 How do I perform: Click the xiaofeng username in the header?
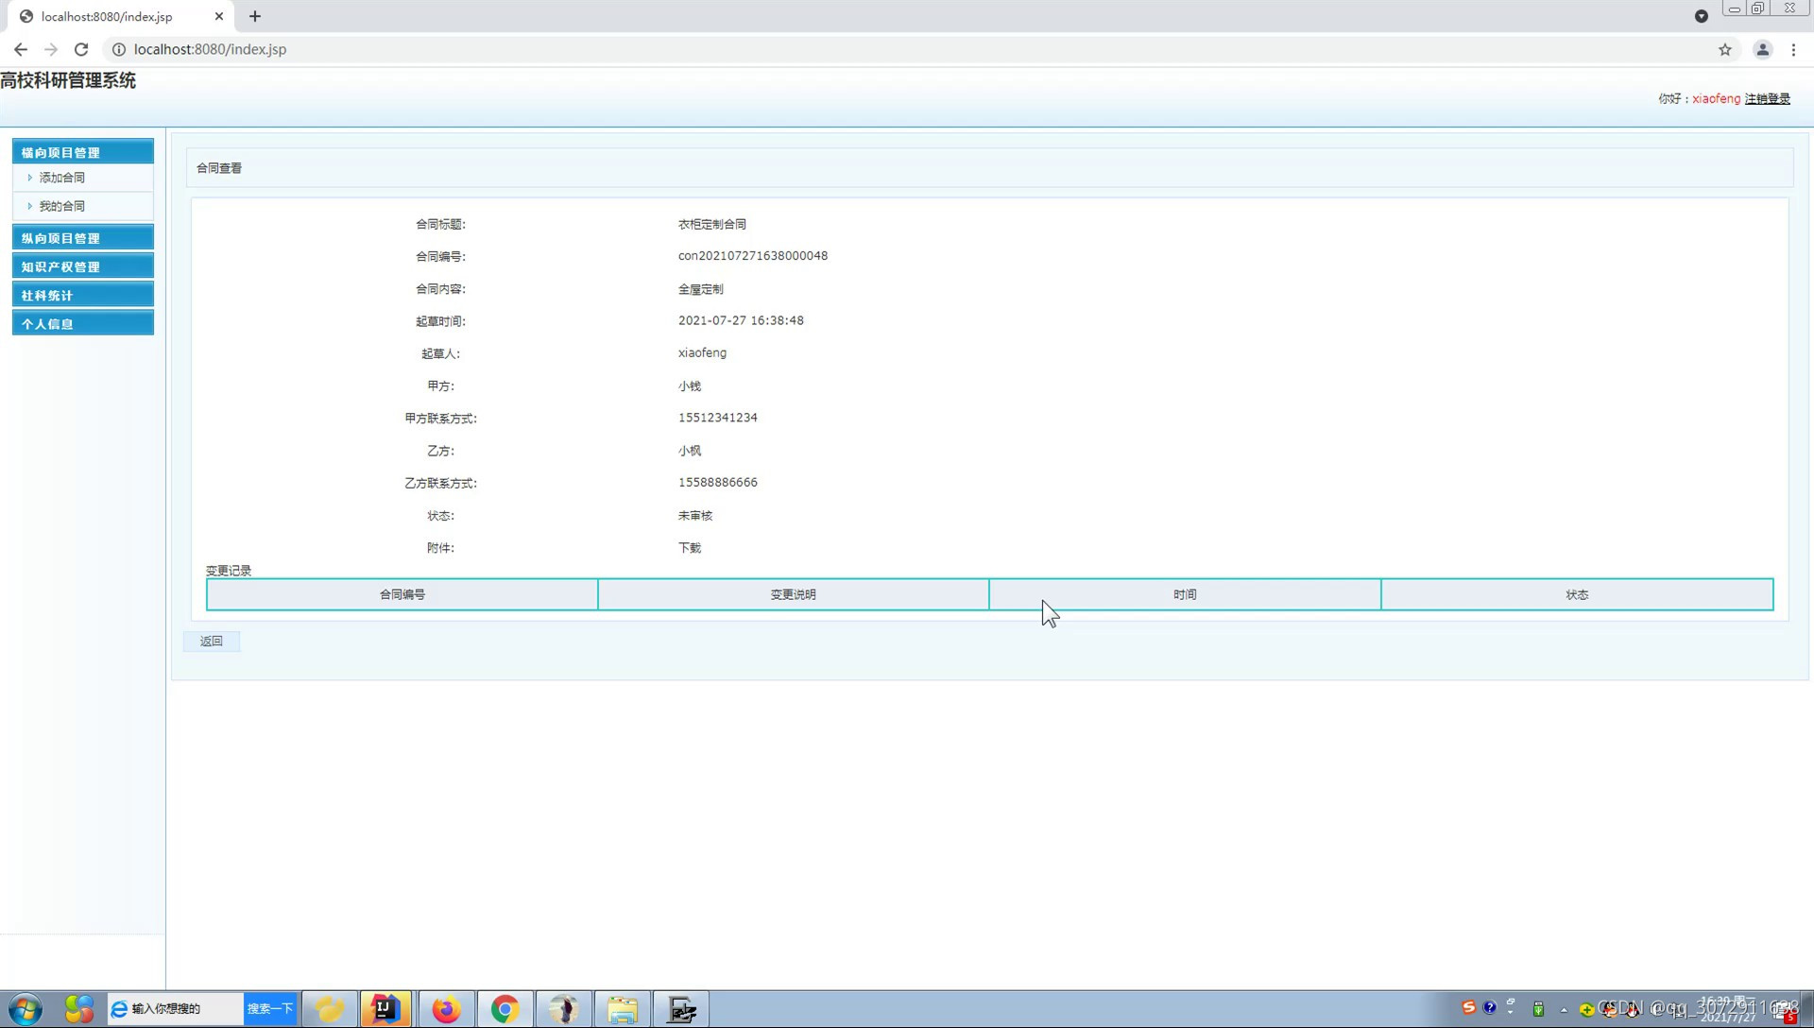pos(1716,98)
